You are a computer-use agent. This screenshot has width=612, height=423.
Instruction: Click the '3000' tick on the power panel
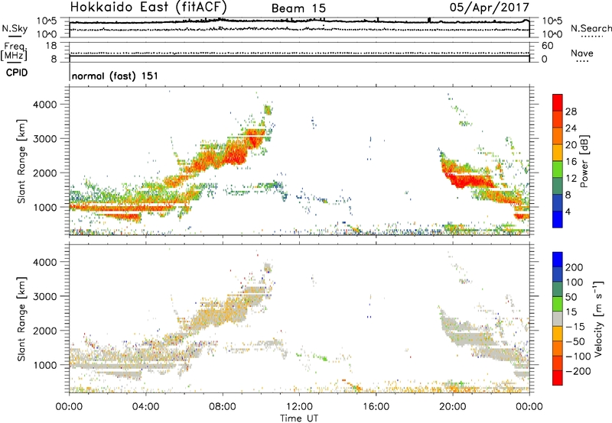[x=45, y=139]
